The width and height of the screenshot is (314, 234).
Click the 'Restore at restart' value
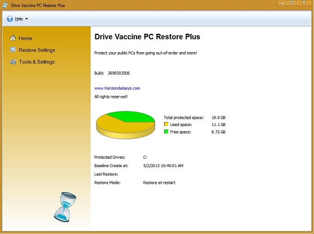pos(159,183)
